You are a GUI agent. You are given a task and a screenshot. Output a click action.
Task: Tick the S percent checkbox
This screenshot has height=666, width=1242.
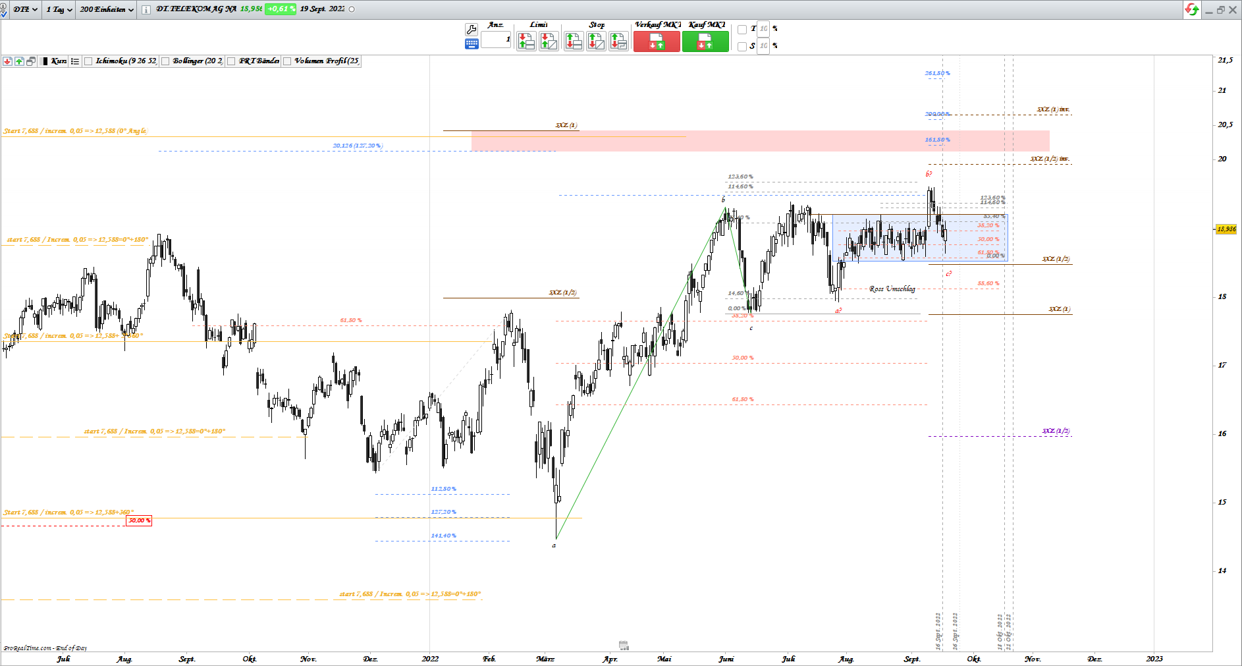[x=742, y=46]
